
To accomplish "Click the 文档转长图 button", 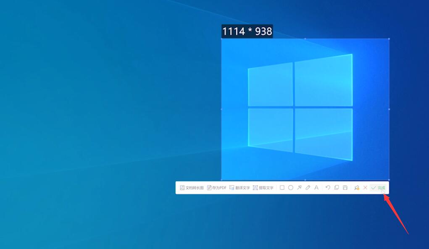I will [192, 188].
